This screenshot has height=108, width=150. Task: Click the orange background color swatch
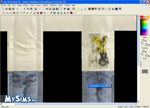148,17
